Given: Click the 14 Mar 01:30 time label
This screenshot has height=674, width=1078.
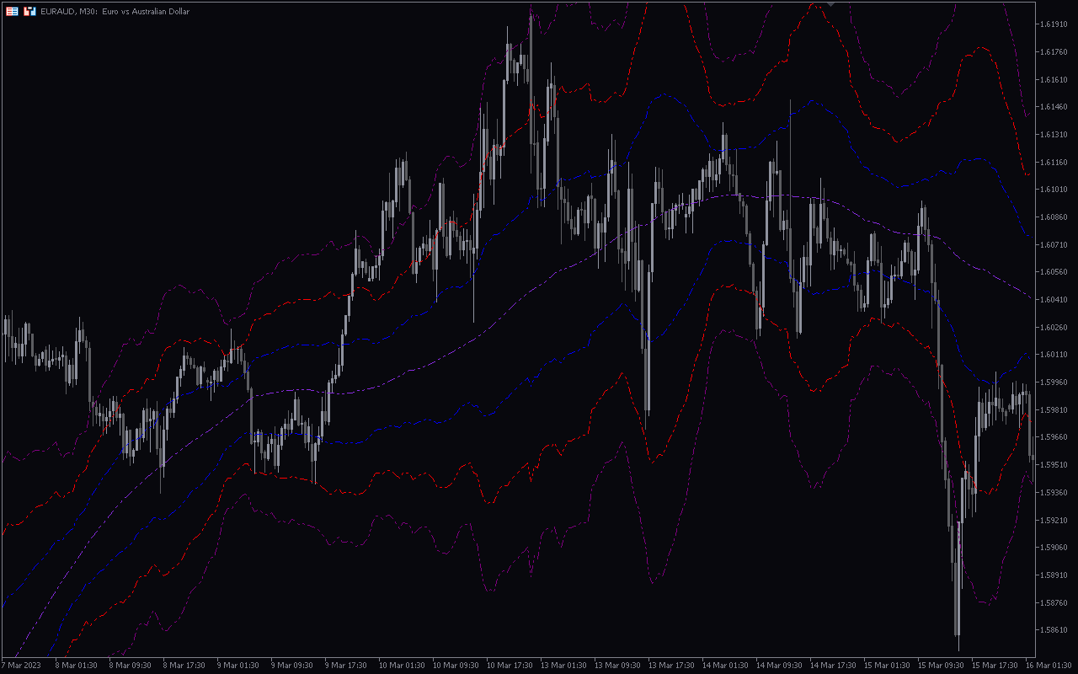Looking at the screenshot, I should pyautogui.click(x=725, y=666).
